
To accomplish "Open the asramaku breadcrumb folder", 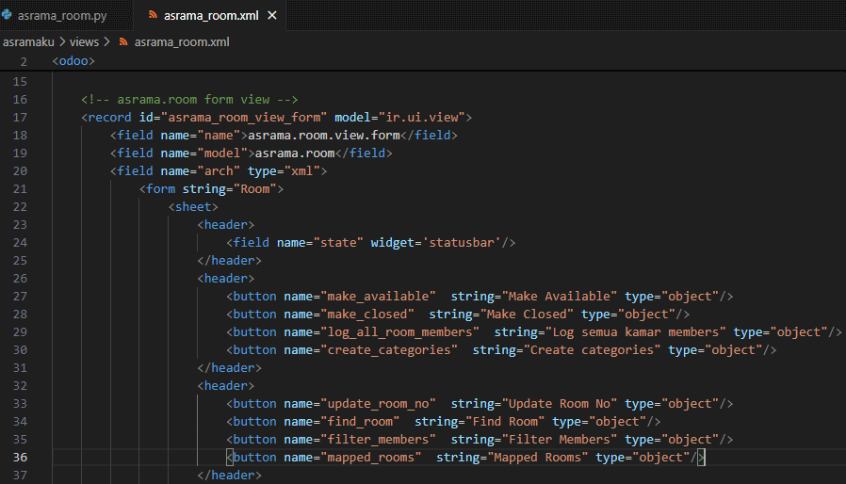I will click(x=28, y=41).
